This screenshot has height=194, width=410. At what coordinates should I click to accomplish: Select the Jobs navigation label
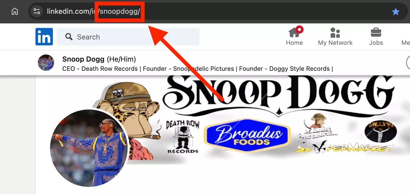(376, 43)
